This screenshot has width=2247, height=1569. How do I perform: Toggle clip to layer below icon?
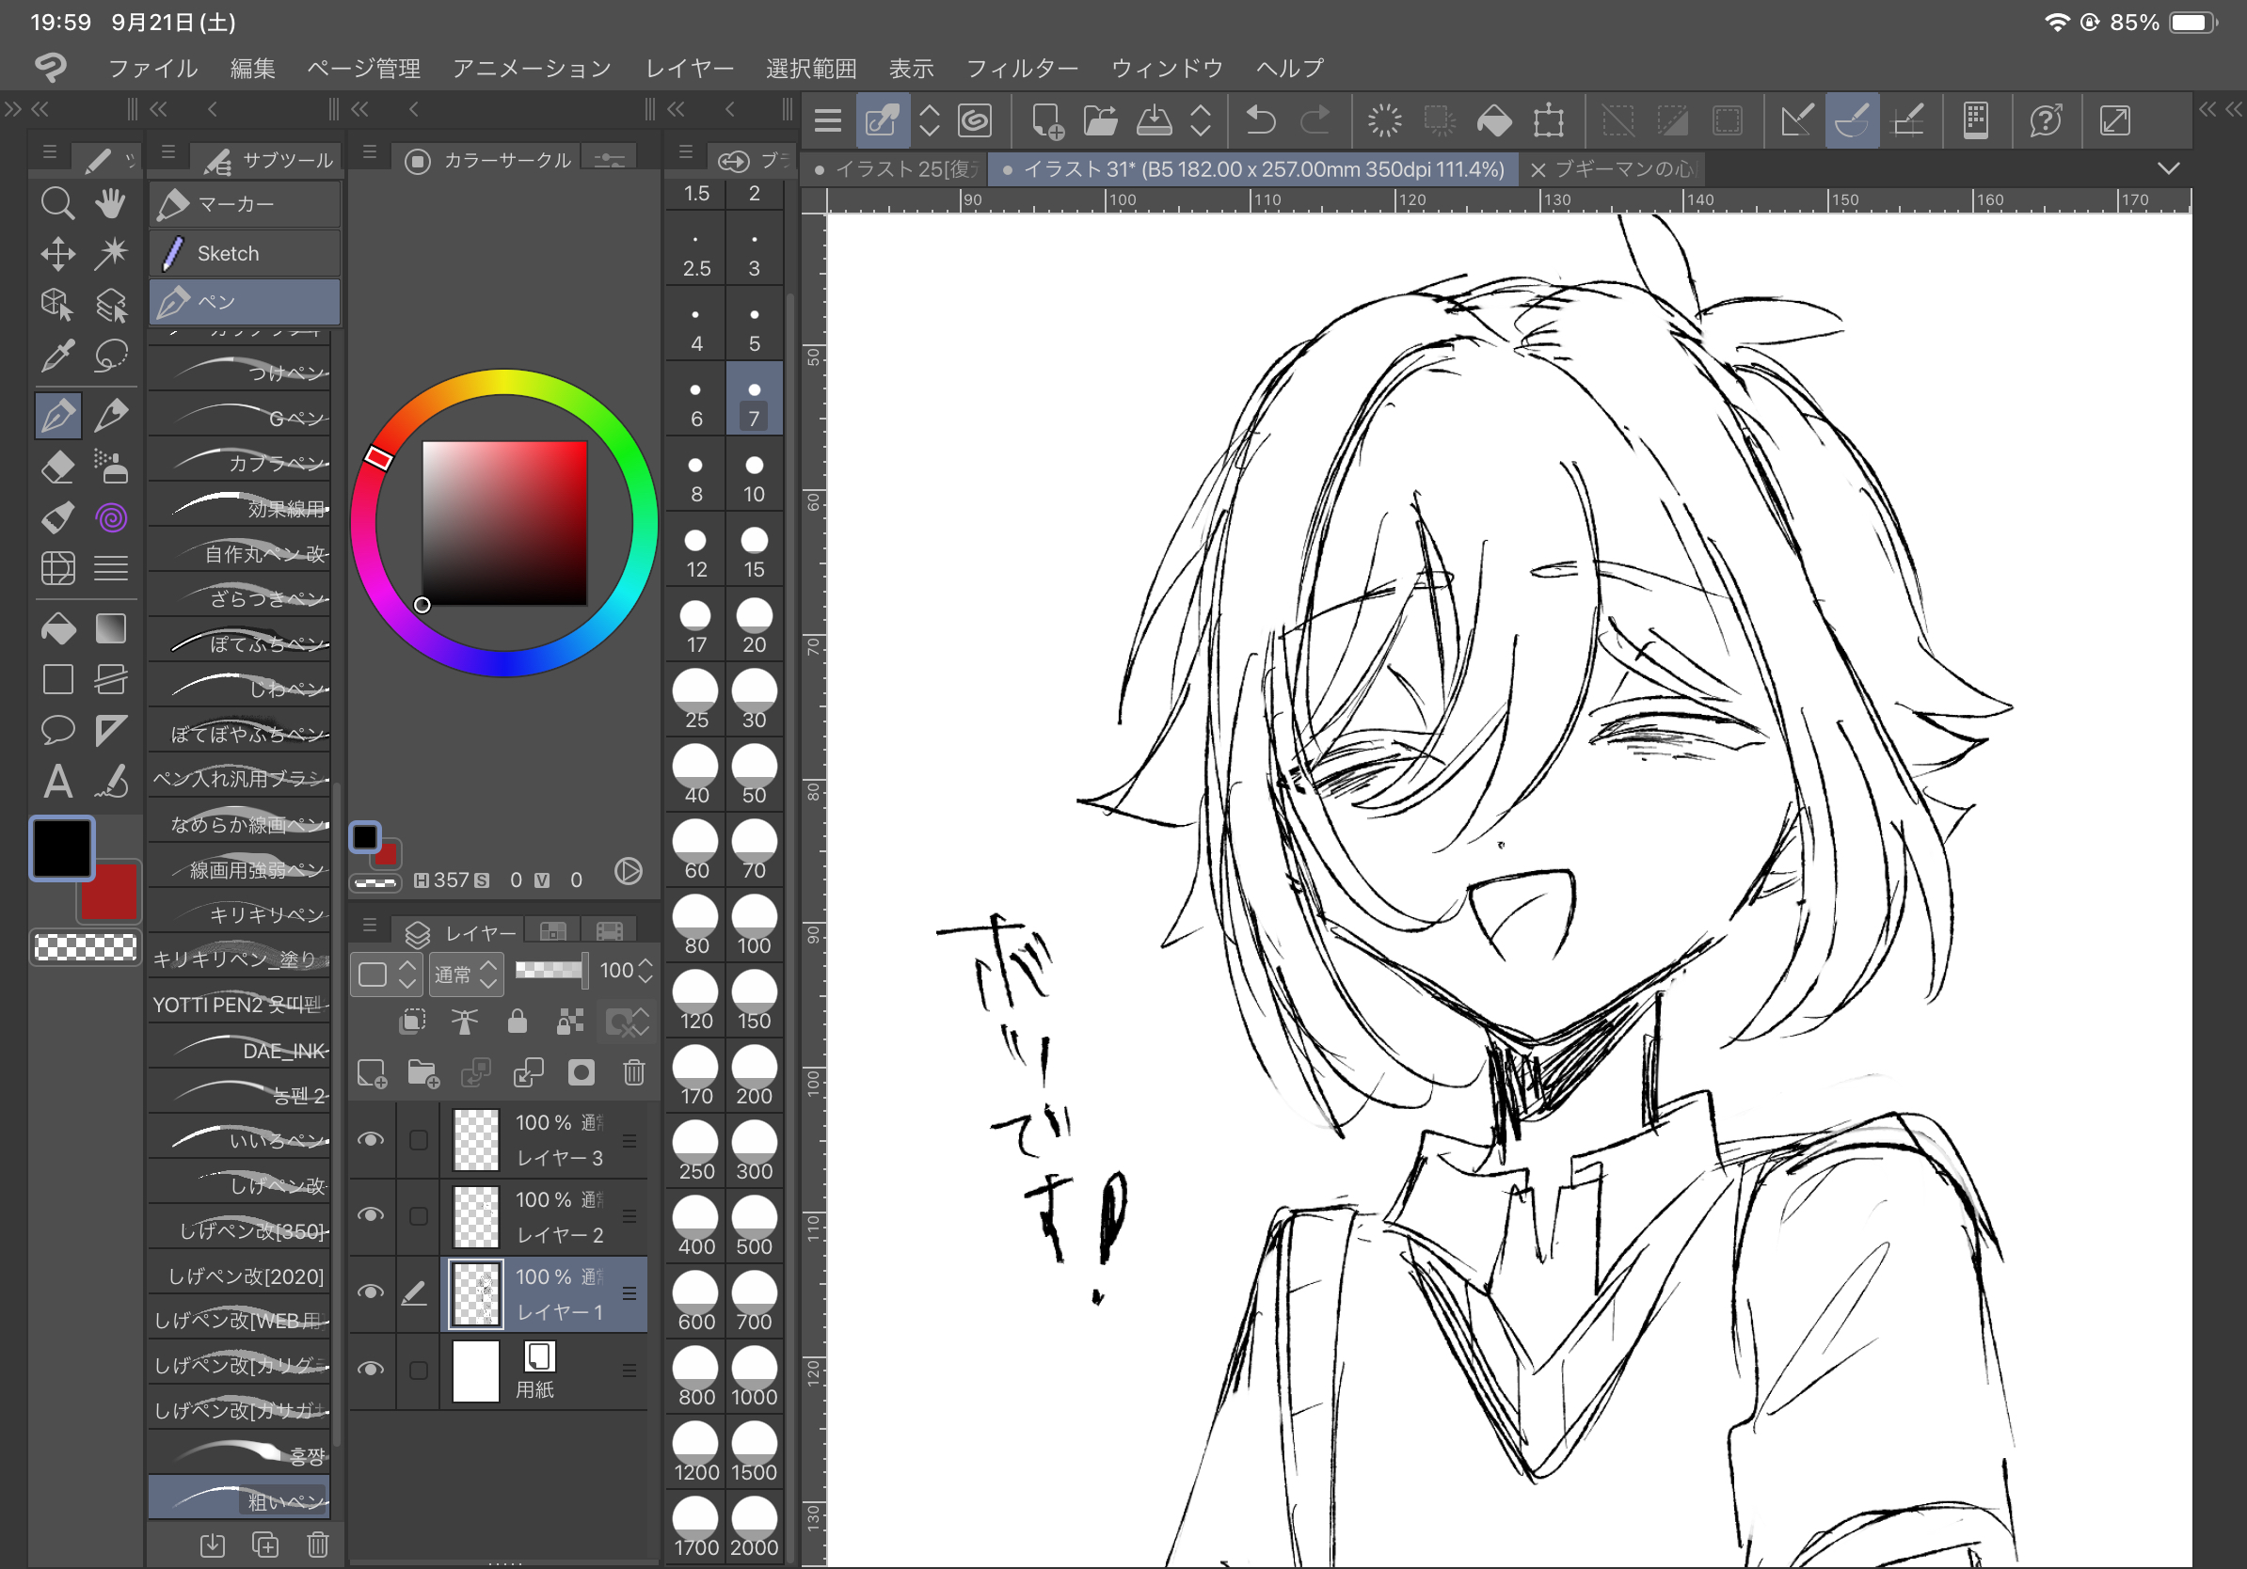(x=413, y=1022)
